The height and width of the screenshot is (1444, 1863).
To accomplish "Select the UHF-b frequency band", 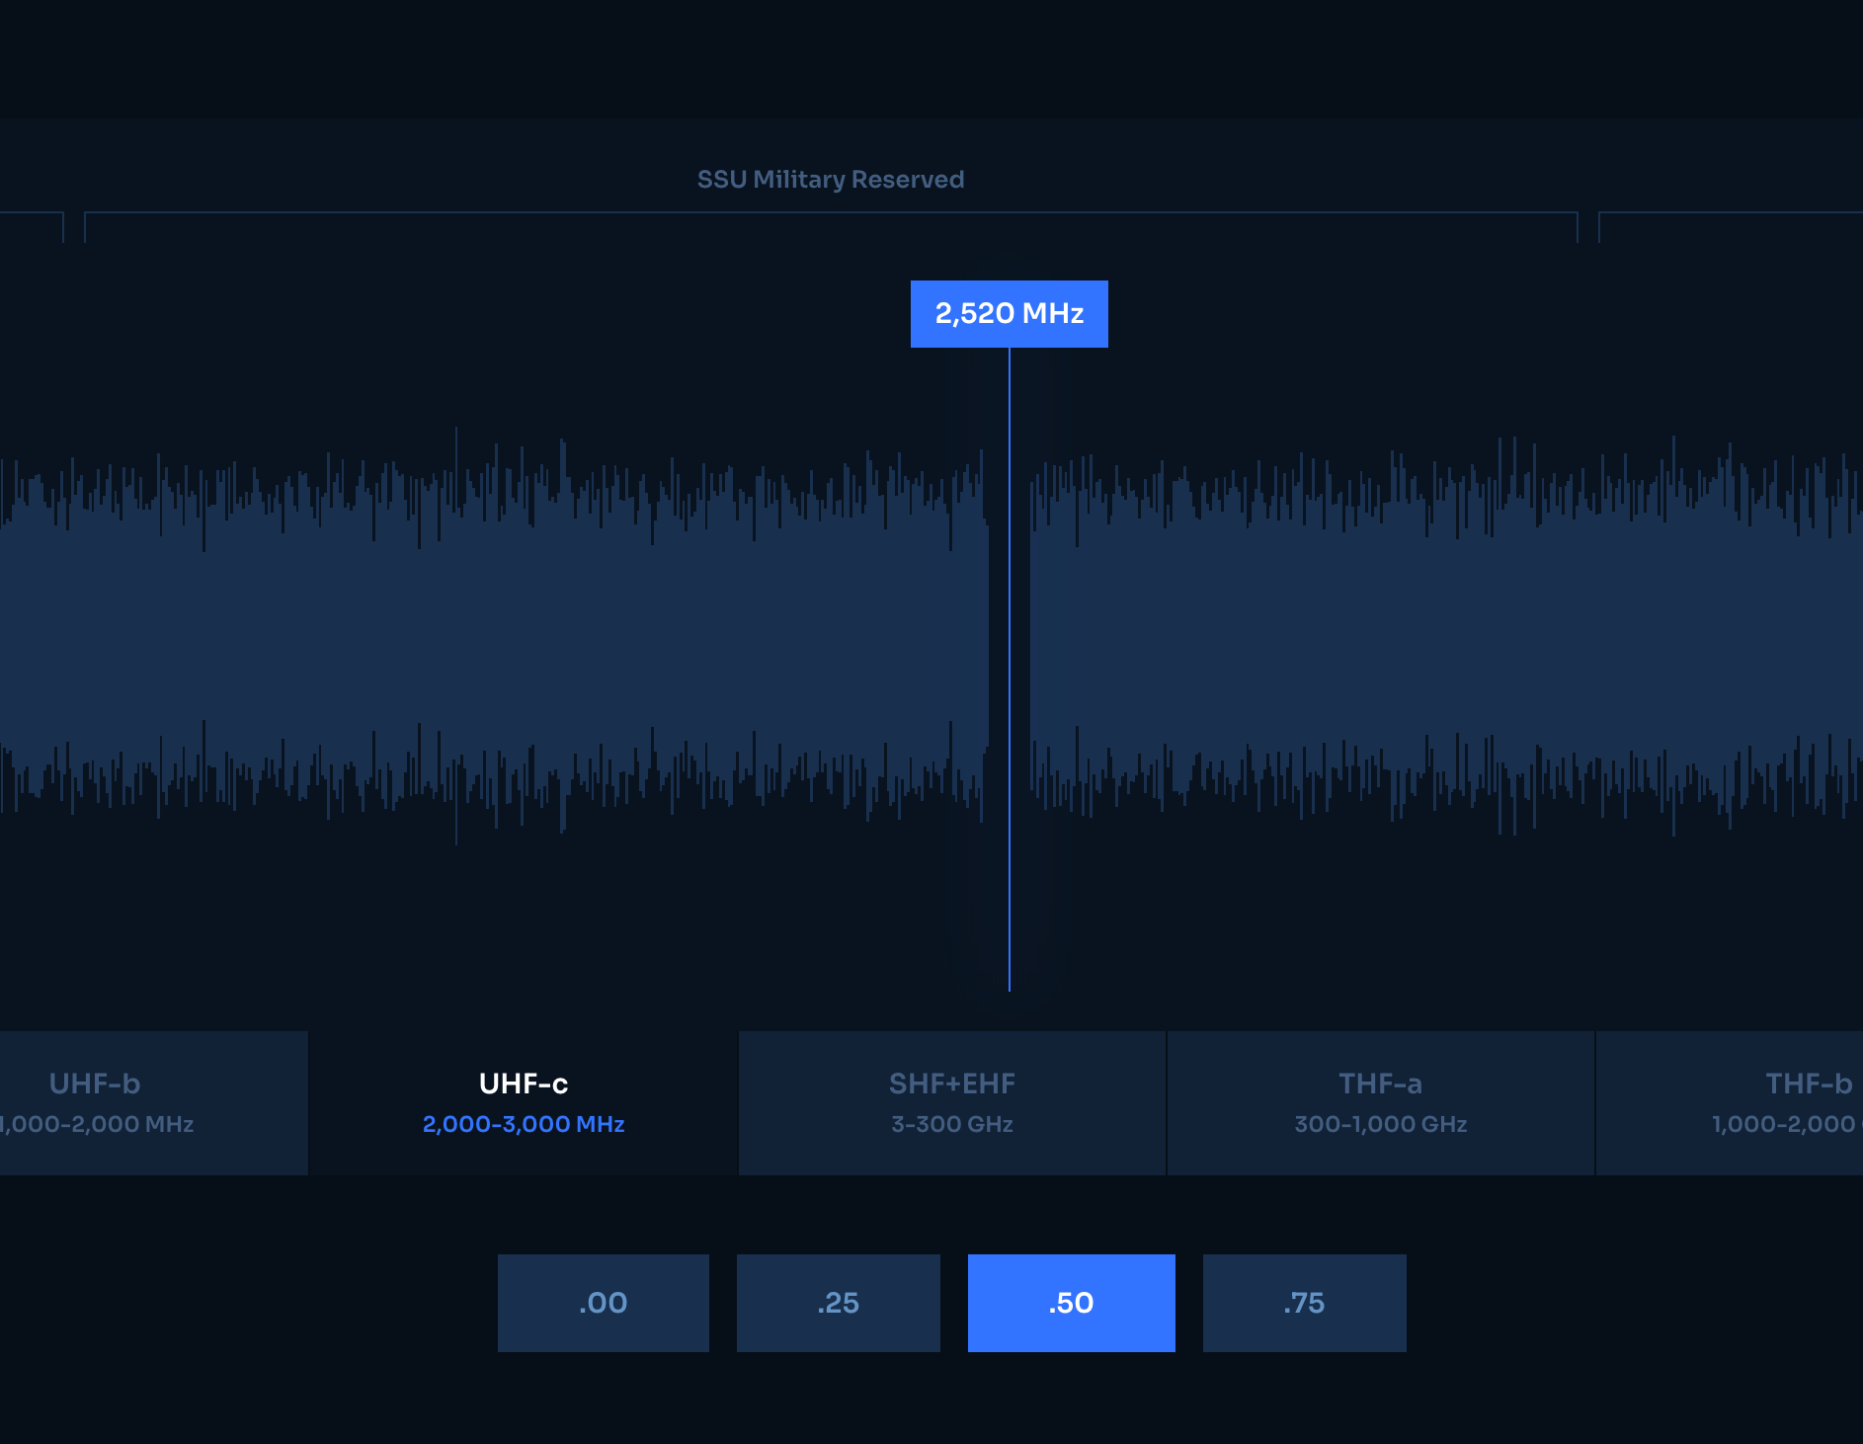I will [x=94, y=1101].
